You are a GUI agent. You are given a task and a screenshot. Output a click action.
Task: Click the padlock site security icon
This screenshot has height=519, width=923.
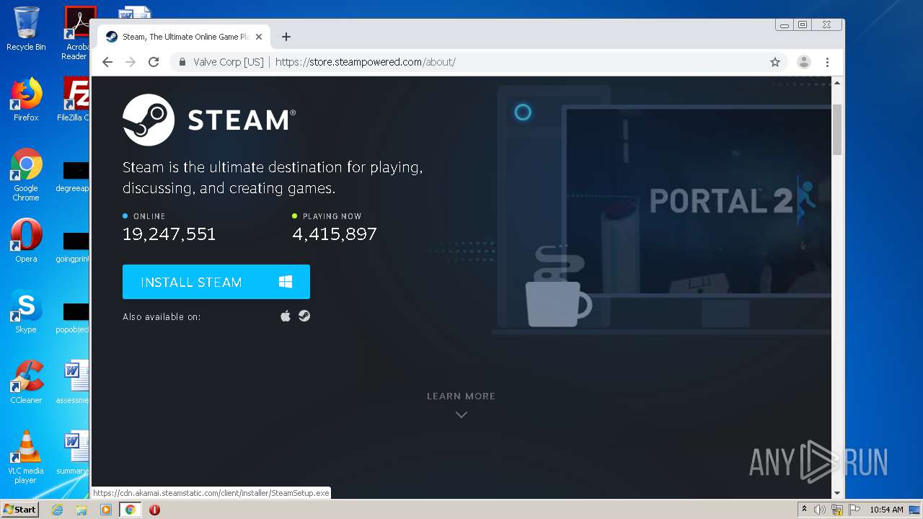point(182,62)
